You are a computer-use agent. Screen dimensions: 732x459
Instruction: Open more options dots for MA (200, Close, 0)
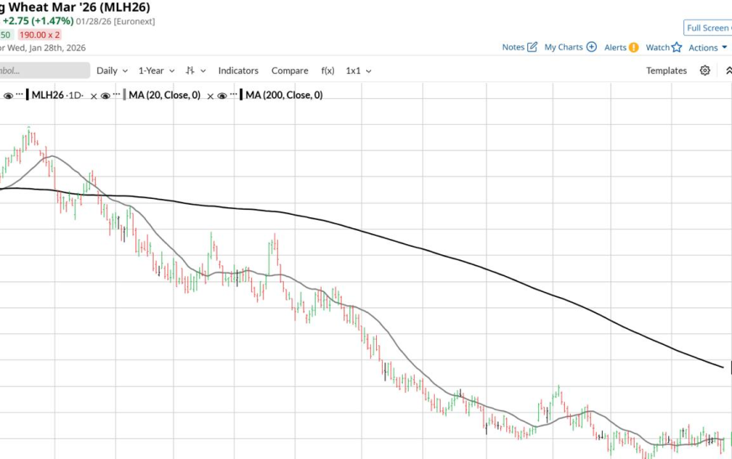click(233, 94)
